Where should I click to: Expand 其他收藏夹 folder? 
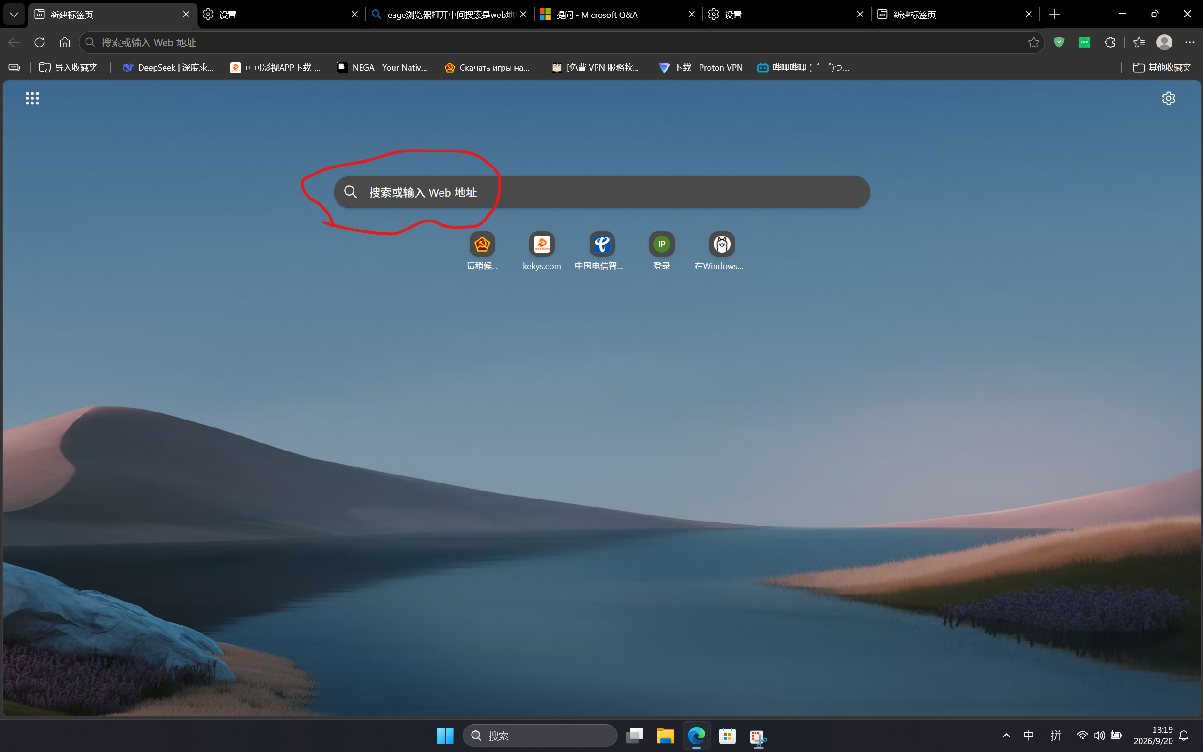1162,68
